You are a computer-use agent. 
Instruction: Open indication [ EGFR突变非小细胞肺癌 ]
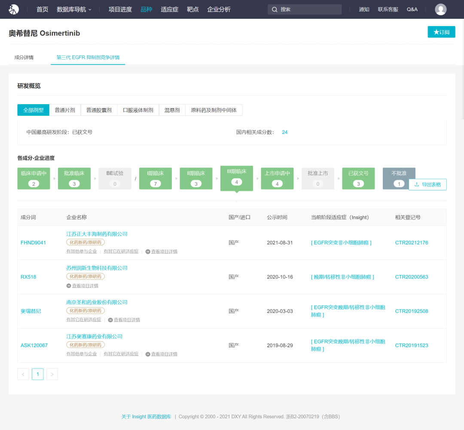(341, 243)
